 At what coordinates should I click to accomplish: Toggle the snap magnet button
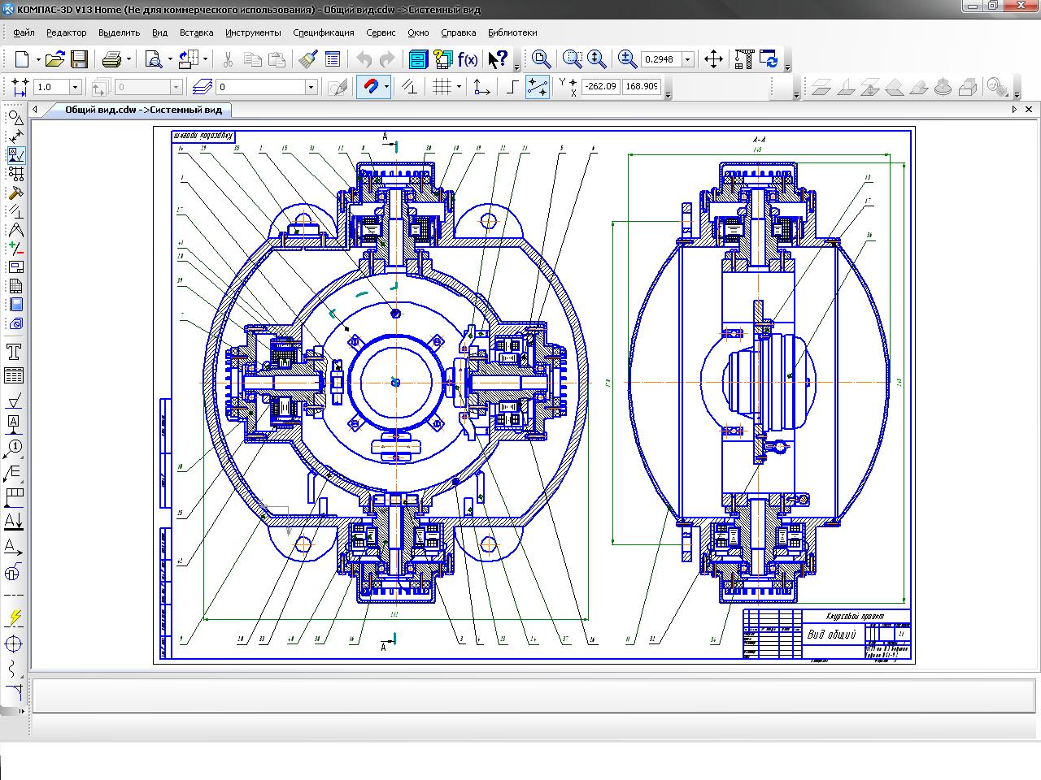pyautogui.click(x=369, y=87)
